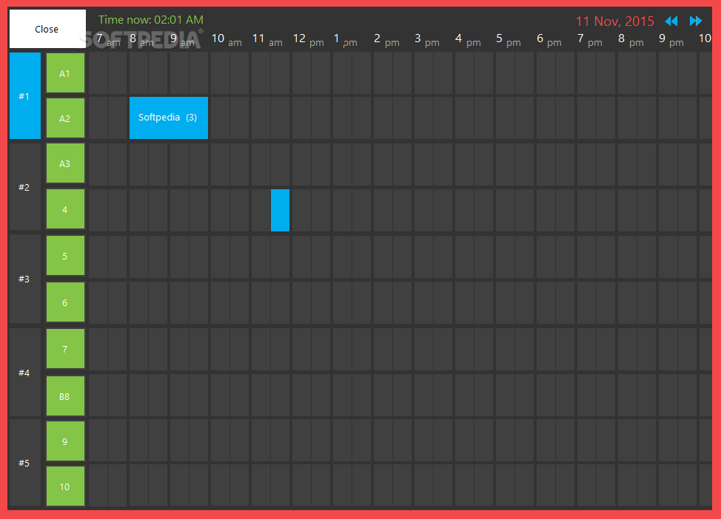Click the Close button
The height and width of the screenshot is (519, 721).
point(47,29)
